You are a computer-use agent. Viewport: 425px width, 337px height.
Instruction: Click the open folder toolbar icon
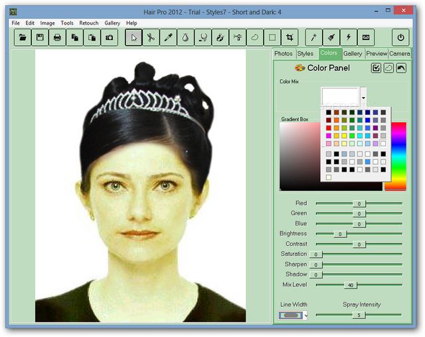(x=23, y=38)
